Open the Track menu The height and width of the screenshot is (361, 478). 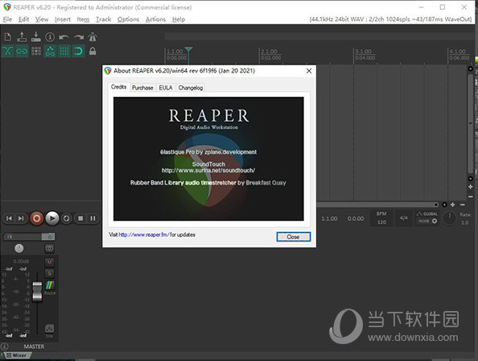coord(103,19)
